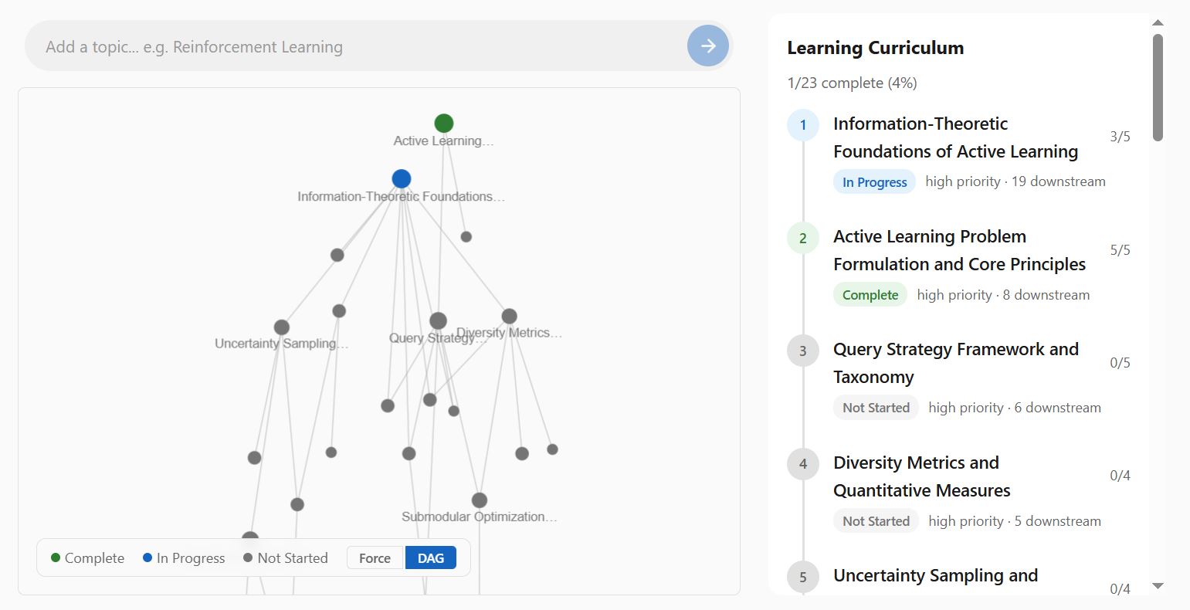Click the Query Strategy graph node
The height and width of the screenshot is (610, 1190).
438,321
